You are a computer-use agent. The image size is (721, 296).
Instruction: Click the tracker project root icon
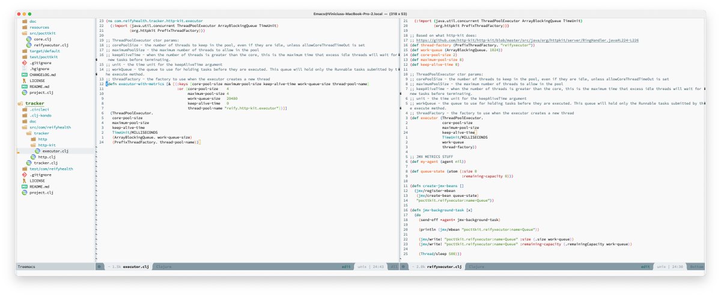[20, 103]
